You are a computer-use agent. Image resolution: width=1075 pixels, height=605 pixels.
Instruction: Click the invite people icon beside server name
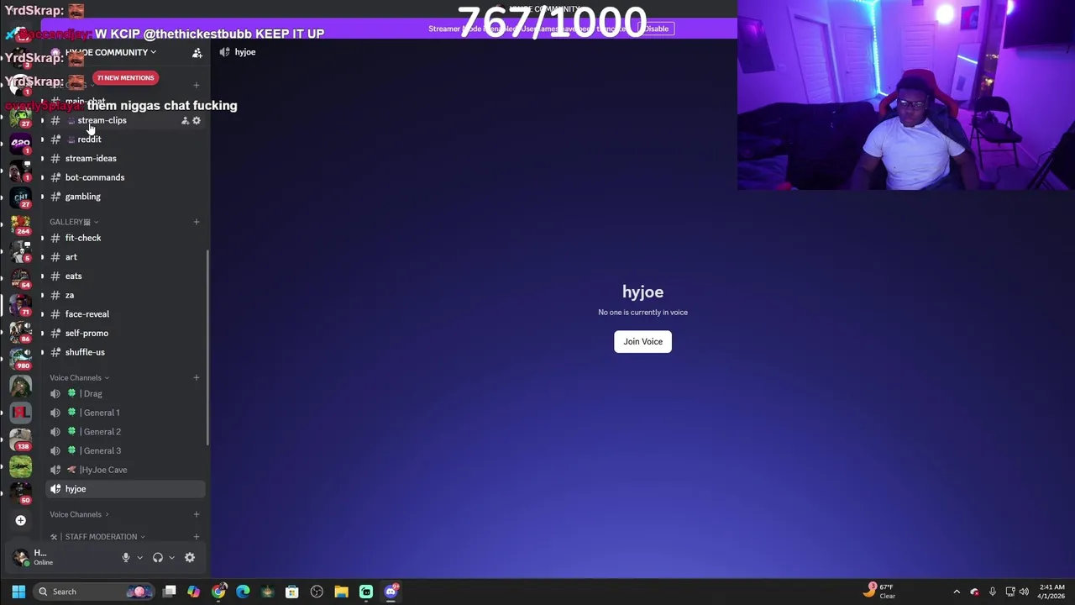click(197, 52)
